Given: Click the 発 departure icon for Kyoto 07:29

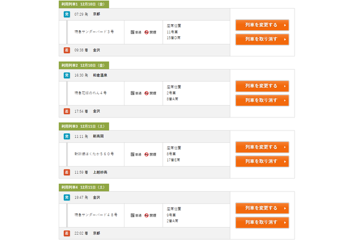Looking at the screenshot, I should pyautogui.click(x=66, y=14).
